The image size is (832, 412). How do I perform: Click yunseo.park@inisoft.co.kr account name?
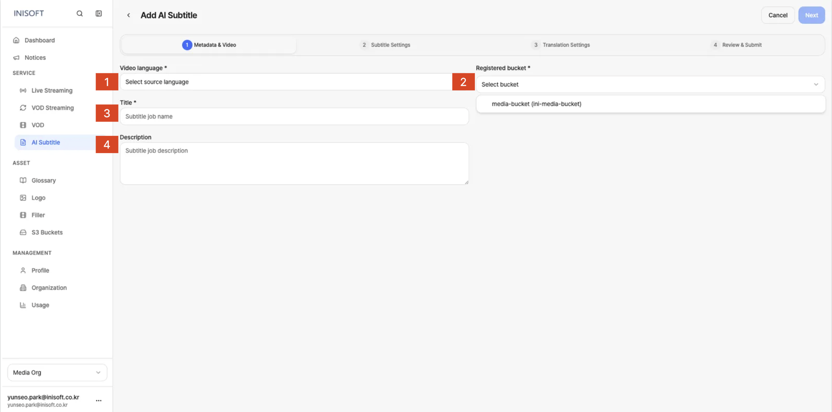point(43,397)
